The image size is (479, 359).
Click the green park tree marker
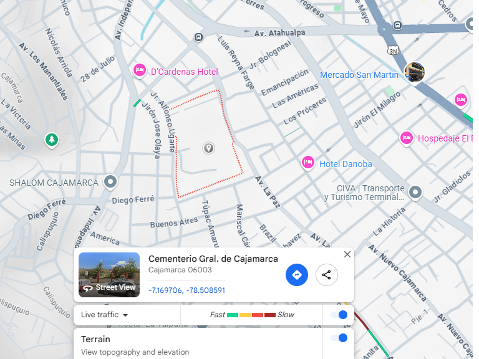(51, 140)
